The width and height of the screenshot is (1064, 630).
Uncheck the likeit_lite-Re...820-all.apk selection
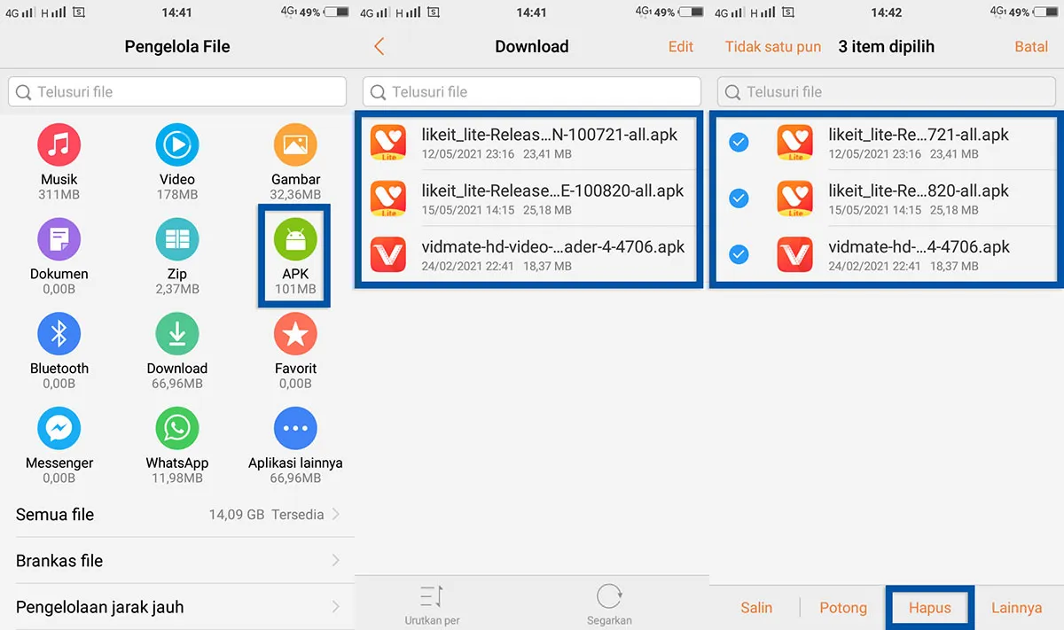tap(739, 198)
